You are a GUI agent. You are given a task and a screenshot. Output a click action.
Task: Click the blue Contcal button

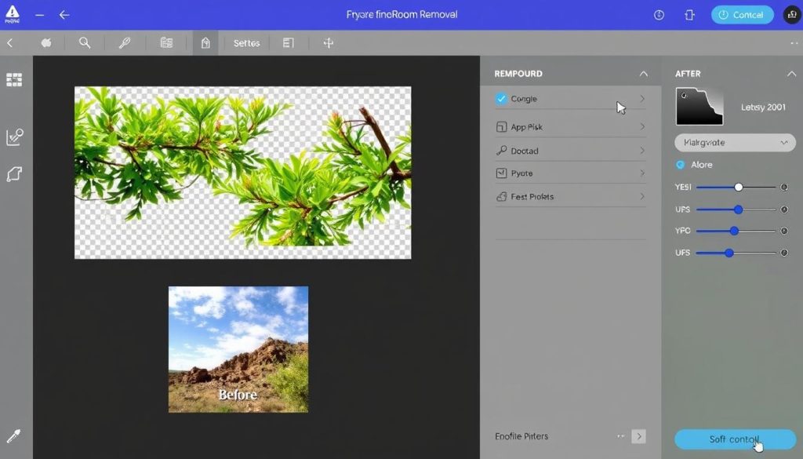[x=742, y=15]
